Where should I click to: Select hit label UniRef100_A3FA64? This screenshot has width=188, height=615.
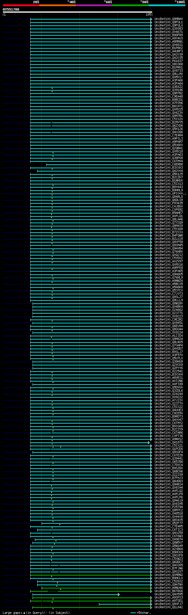pyautogui.click(x=169, y=83)
